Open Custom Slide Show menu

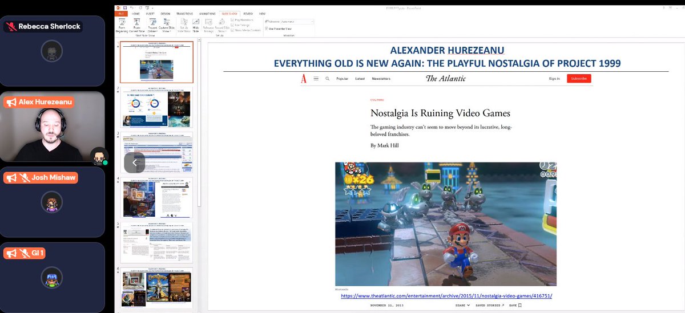click(166, 26)
